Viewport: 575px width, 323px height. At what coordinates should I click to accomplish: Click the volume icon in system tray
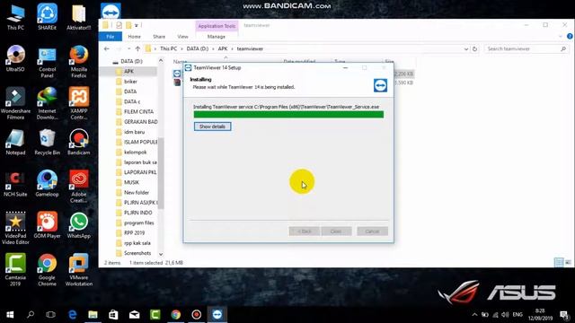point(505,315)
